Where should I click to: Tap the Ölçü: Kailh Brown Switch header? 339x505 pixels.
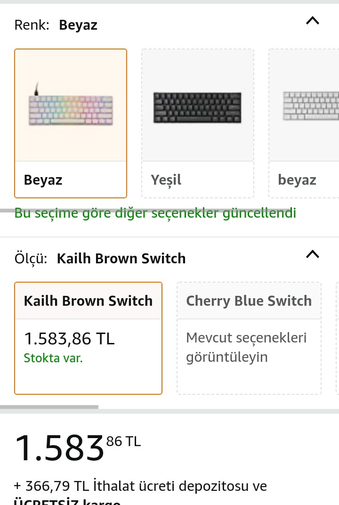100,259
